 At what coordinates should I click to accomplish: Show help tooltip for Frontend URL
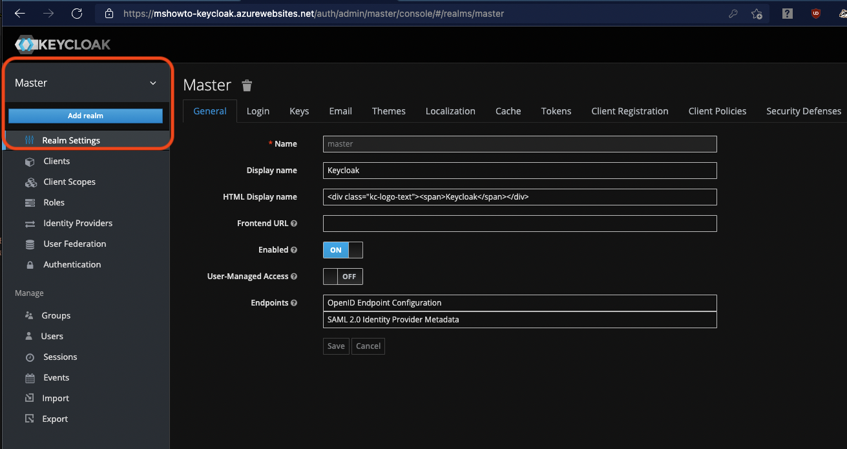click(x=294, y=224)
